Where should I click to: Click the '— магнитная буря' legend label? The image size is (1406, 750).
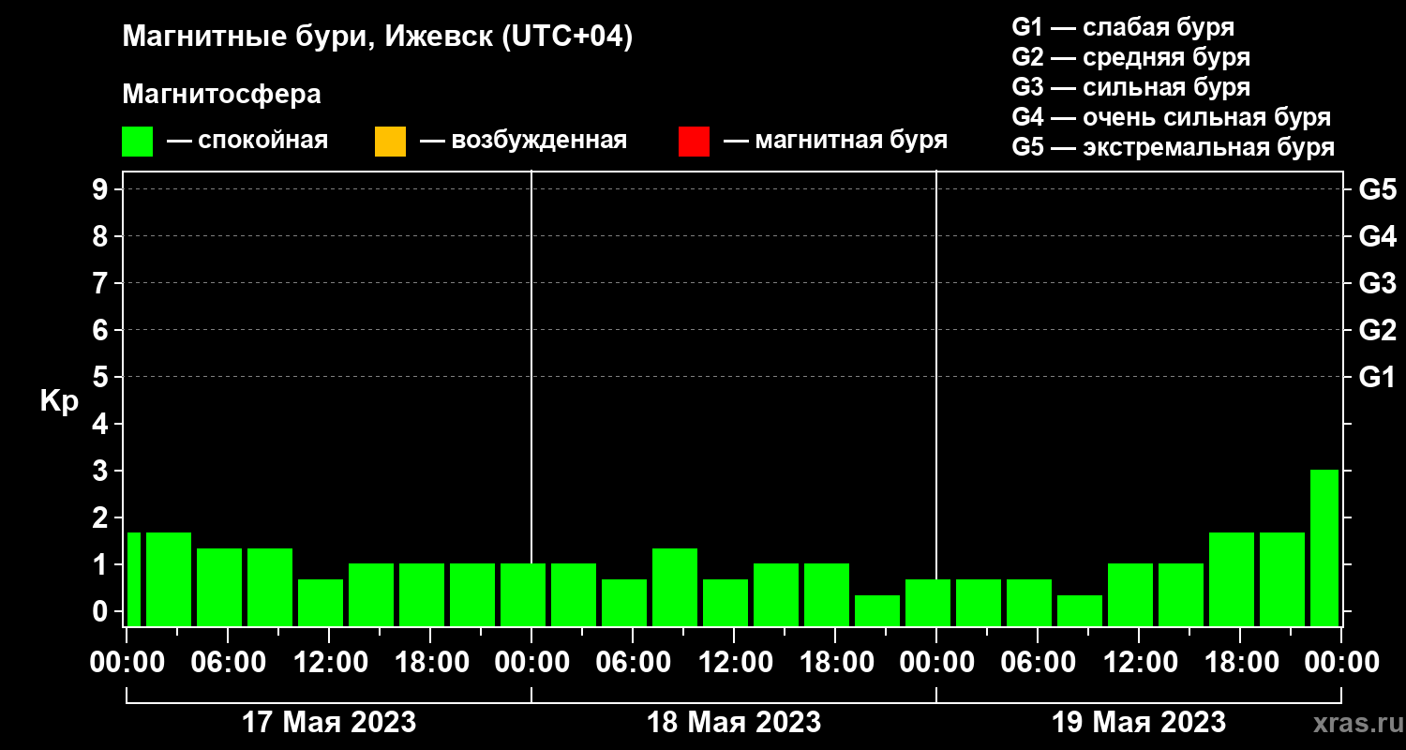(836, 142)
